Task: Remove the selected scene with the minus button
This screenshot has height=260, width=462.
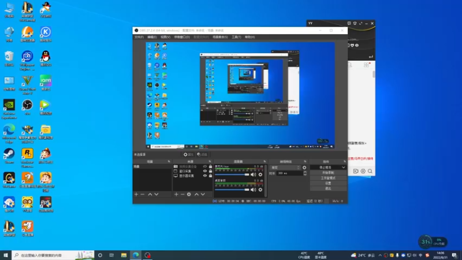Action: 143,194
